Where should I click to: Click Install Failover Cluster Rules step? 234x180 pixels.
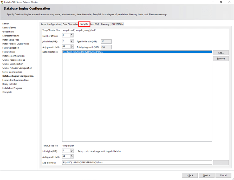[16, 44]
